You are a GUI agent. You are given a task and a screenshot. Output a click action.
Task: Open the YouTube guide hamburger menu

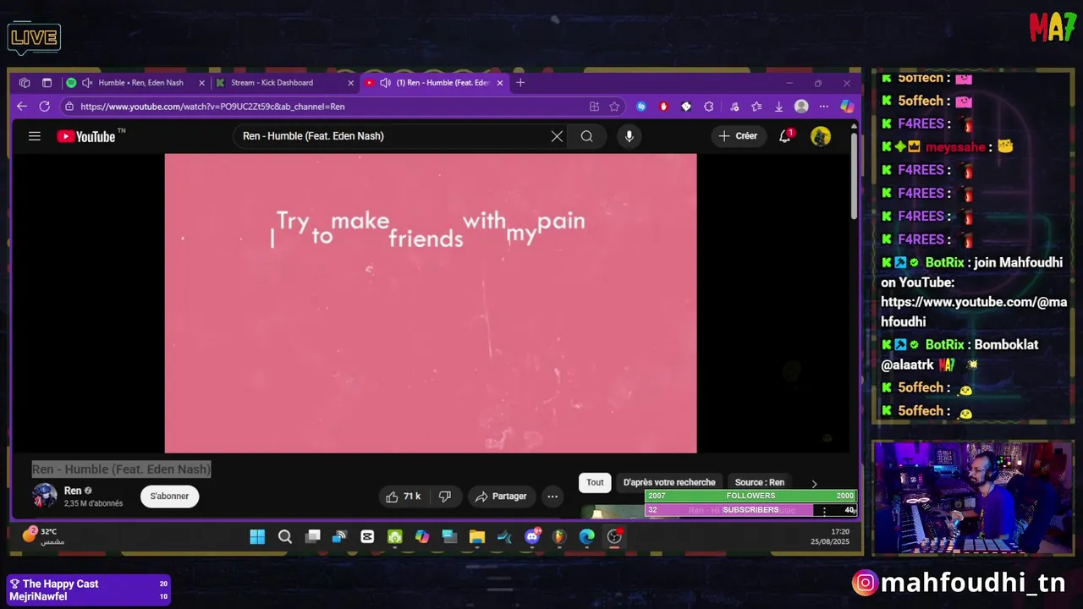point(35,136)
